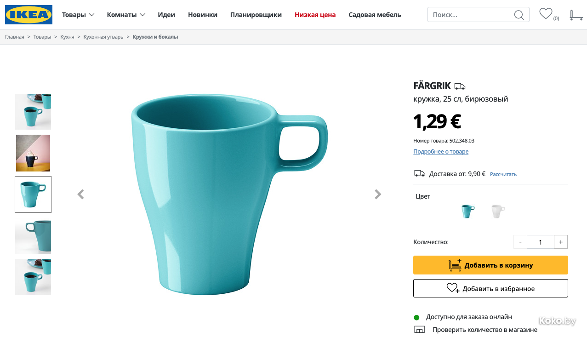This screenshot has height=337, width=587.
Task: Click the Добавить в корзину button
Action: [490, 265]
